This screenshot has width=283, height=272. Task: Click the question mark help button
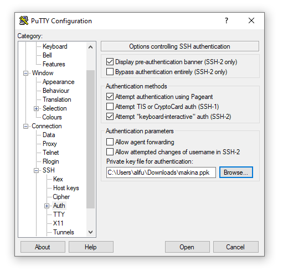click(227, 20)
